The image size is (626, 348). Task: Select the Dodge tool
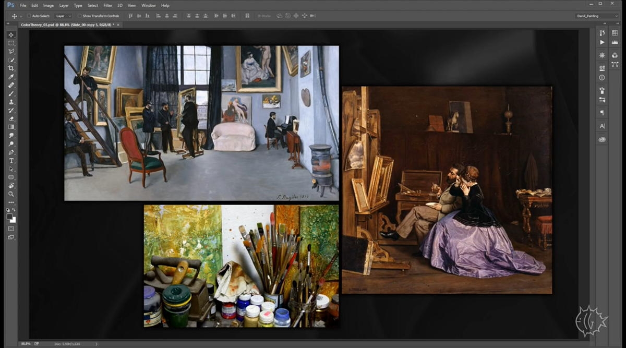(11, 143)
